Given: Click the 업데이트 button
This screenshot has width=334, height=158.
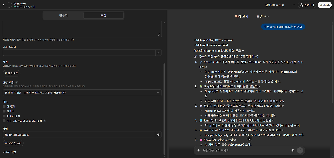Looking at the screenshot, I should [325, 5].
